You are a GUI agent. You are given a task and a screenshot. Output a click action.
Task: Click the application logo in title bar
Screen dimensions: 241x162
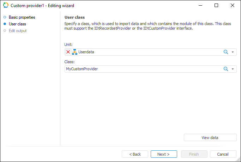[6, 6]
